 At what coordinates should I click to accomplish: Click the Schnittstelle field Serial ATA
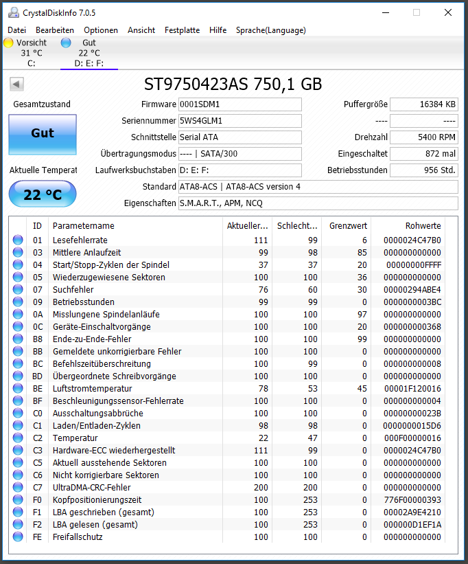coord(240,137)
